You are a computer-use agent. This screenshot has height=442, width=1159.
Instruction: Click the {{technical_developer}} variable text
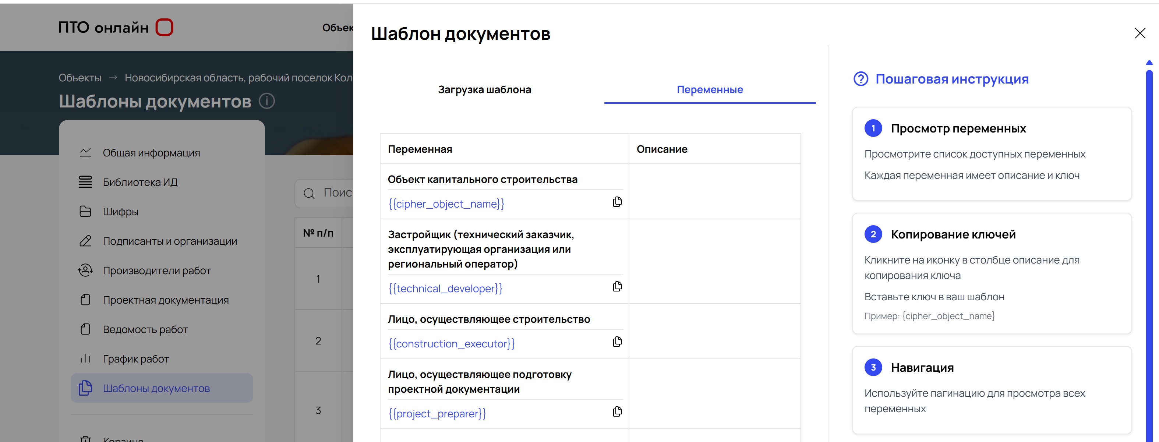click(x=445, y=289)
